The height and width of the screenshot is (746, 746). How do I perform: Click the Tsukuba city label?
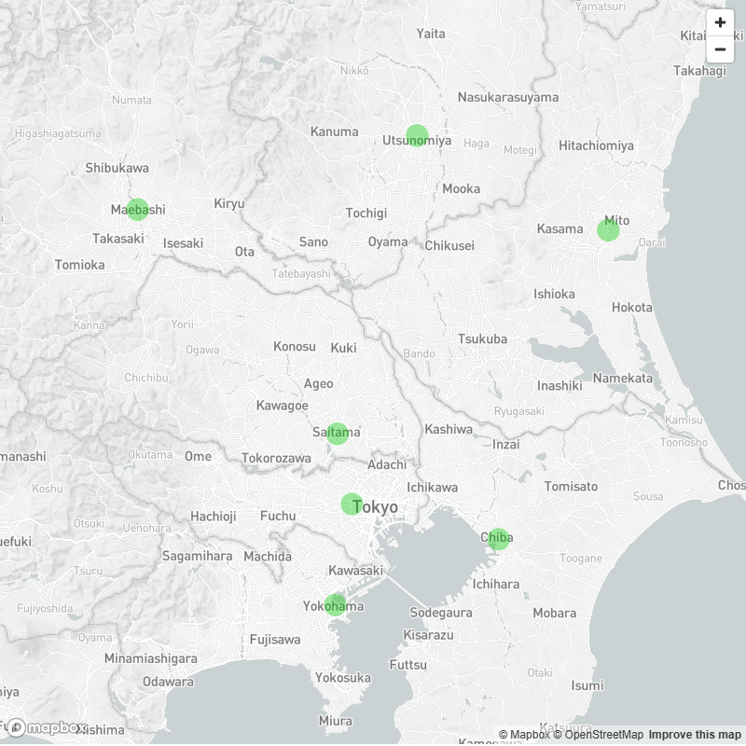[482, 339]
